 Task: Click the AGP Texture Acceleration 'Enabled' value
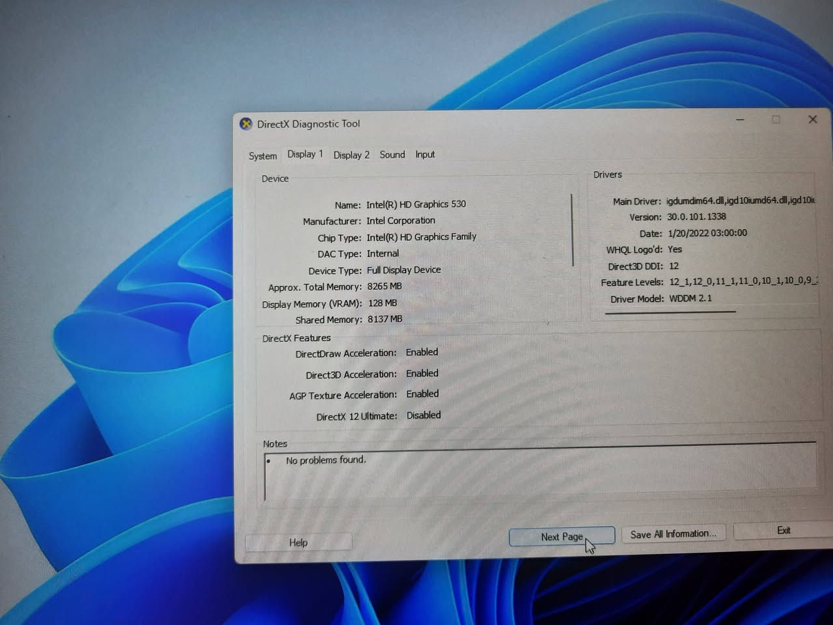pos(422,394)
